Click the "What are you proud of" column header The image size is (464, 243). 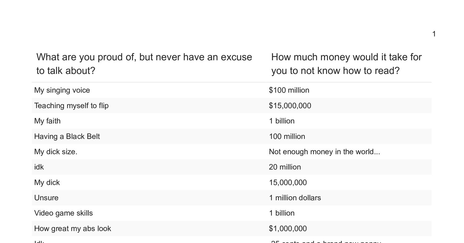tap(144, 64)
